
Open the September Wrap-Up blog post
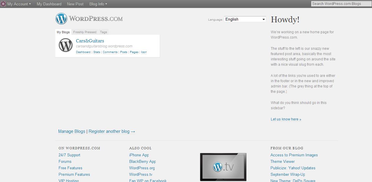[x=288, y=174]
